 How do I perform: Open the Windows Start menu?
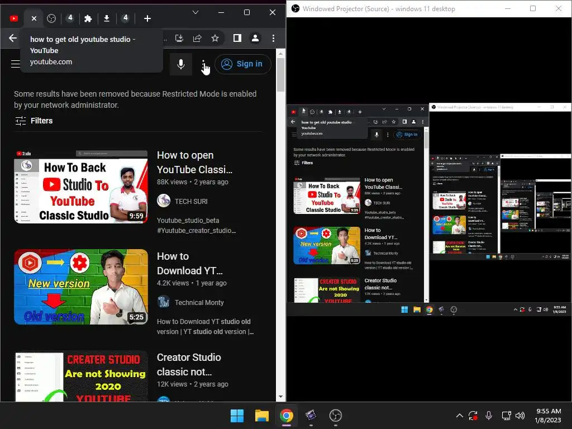(237, 416)
